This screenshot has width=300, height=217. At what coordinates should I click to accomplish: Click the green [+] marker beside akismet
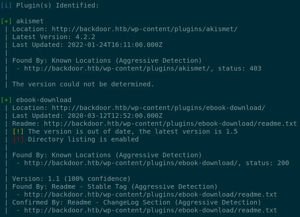coord(6,21)
